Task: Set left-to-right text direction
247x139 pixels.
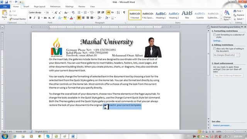Action: [x=108, y=12]
